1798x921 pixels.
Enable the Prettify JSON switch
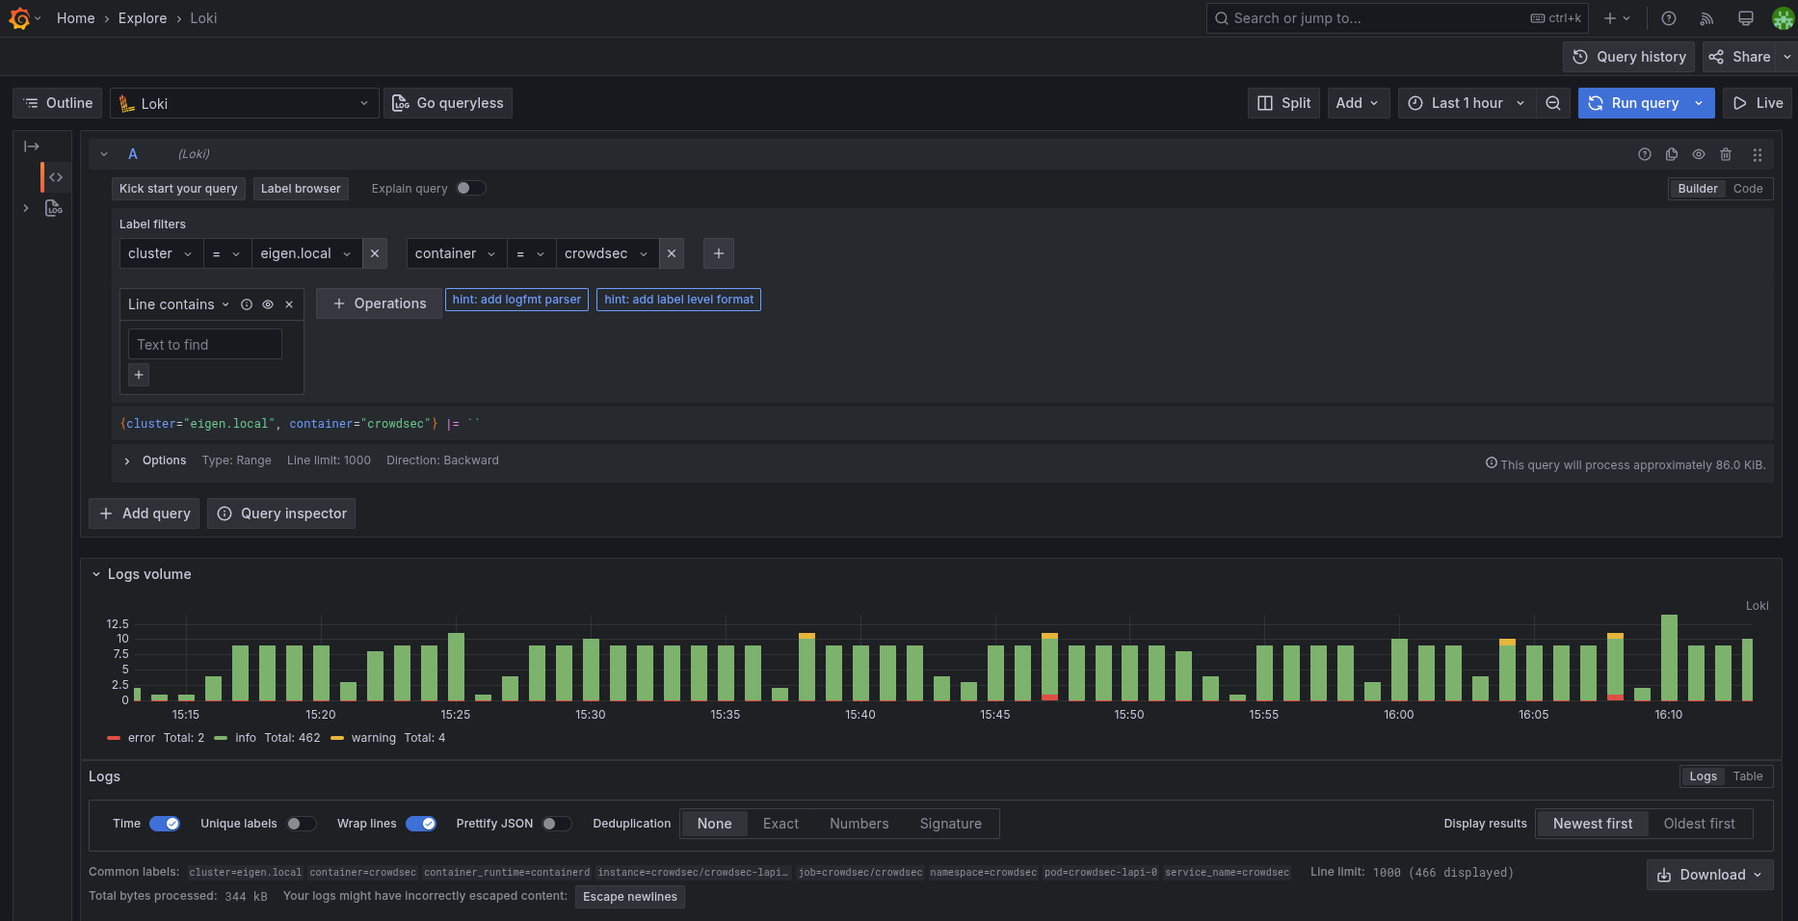click(x=557, y=824)
